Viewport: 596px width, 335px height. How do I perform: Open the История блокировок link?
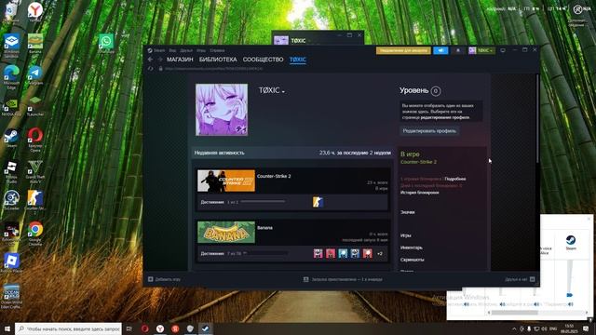419,193
